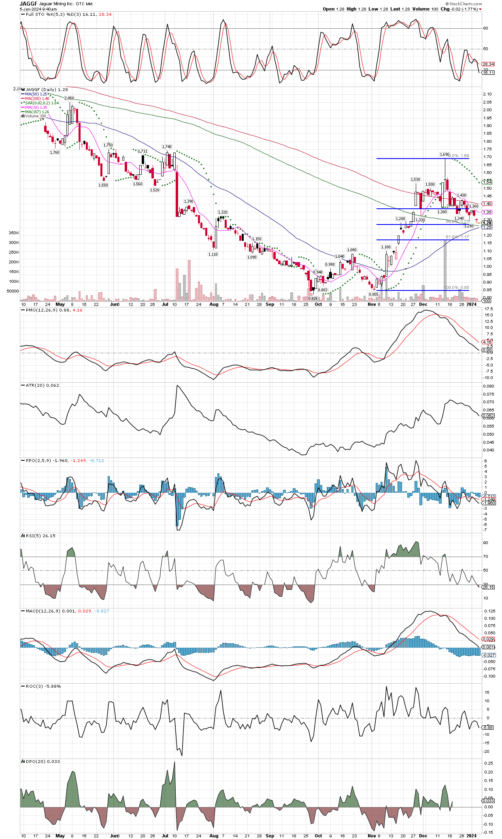Image resolution: width=502 pixels, height=839 pixels.
Task: Click the 1.54 SAR tag on price axis
Action: pyautogui.click(x=487, y=182)
